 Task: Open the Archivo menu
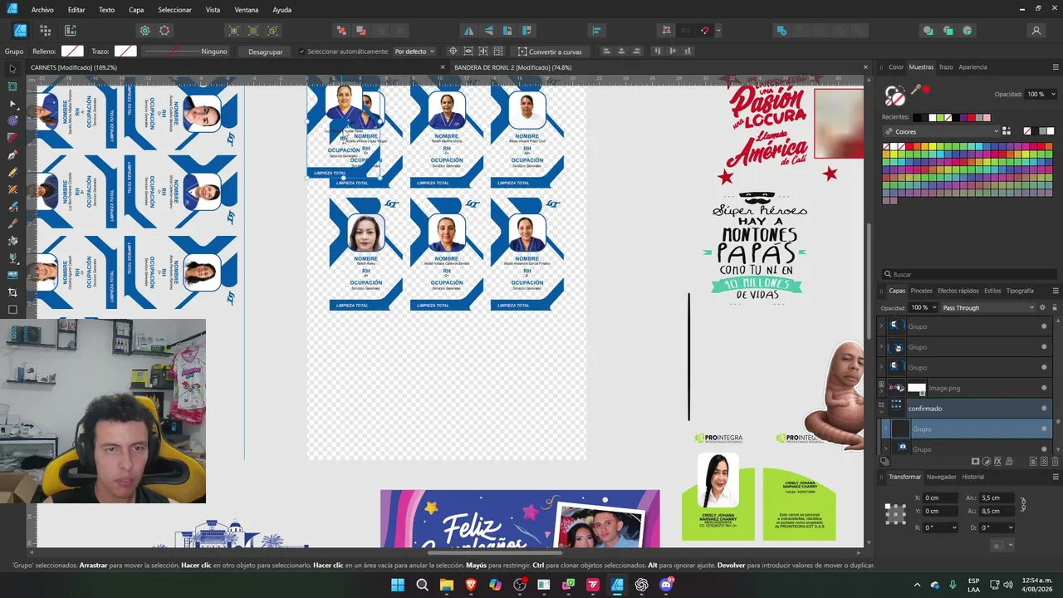pos(42,10)
